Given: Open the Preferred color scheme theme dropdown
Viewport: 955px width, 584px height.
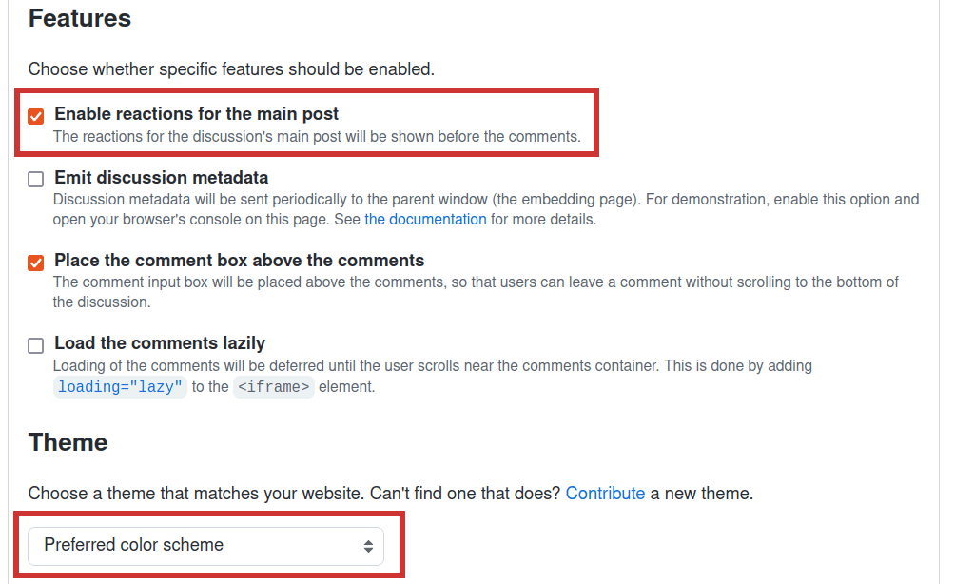Looking at the screenshot, I should pyautogui.click(x=205, y=546).
